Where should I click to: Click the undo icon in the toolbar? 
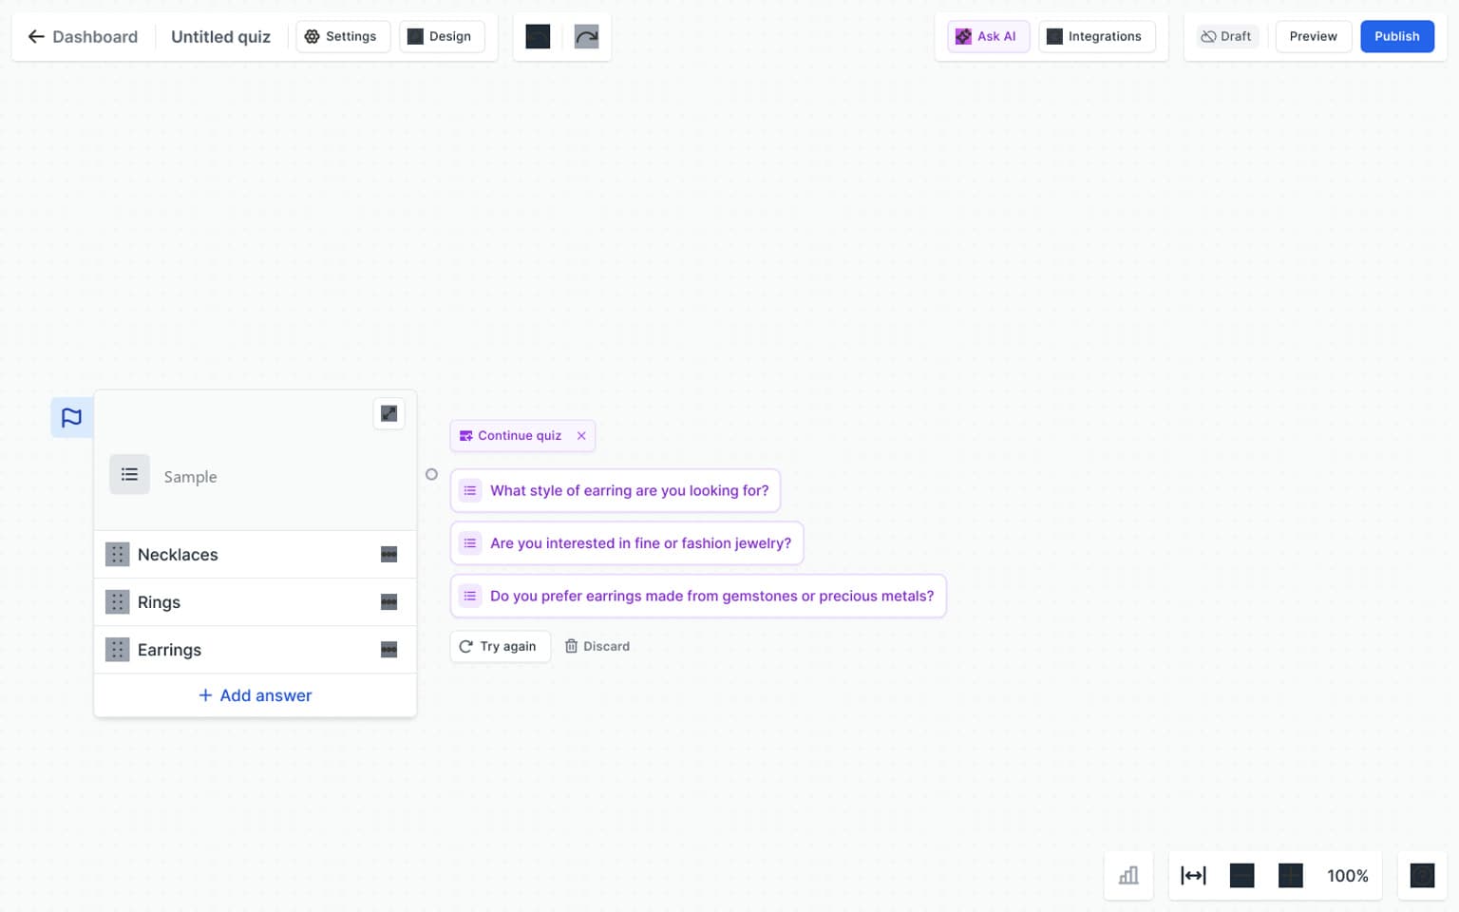(538, 37)
